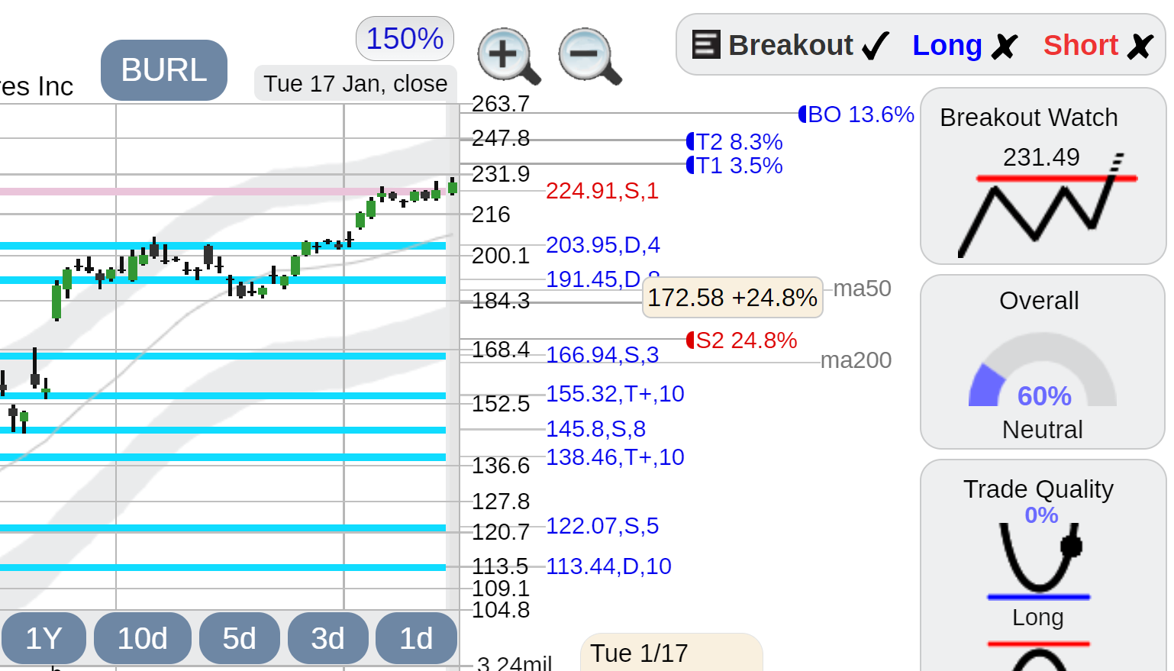Click the 203.95,D,4 level label
This screenshot has height=671, width=1174.
(x=603, y=245)
